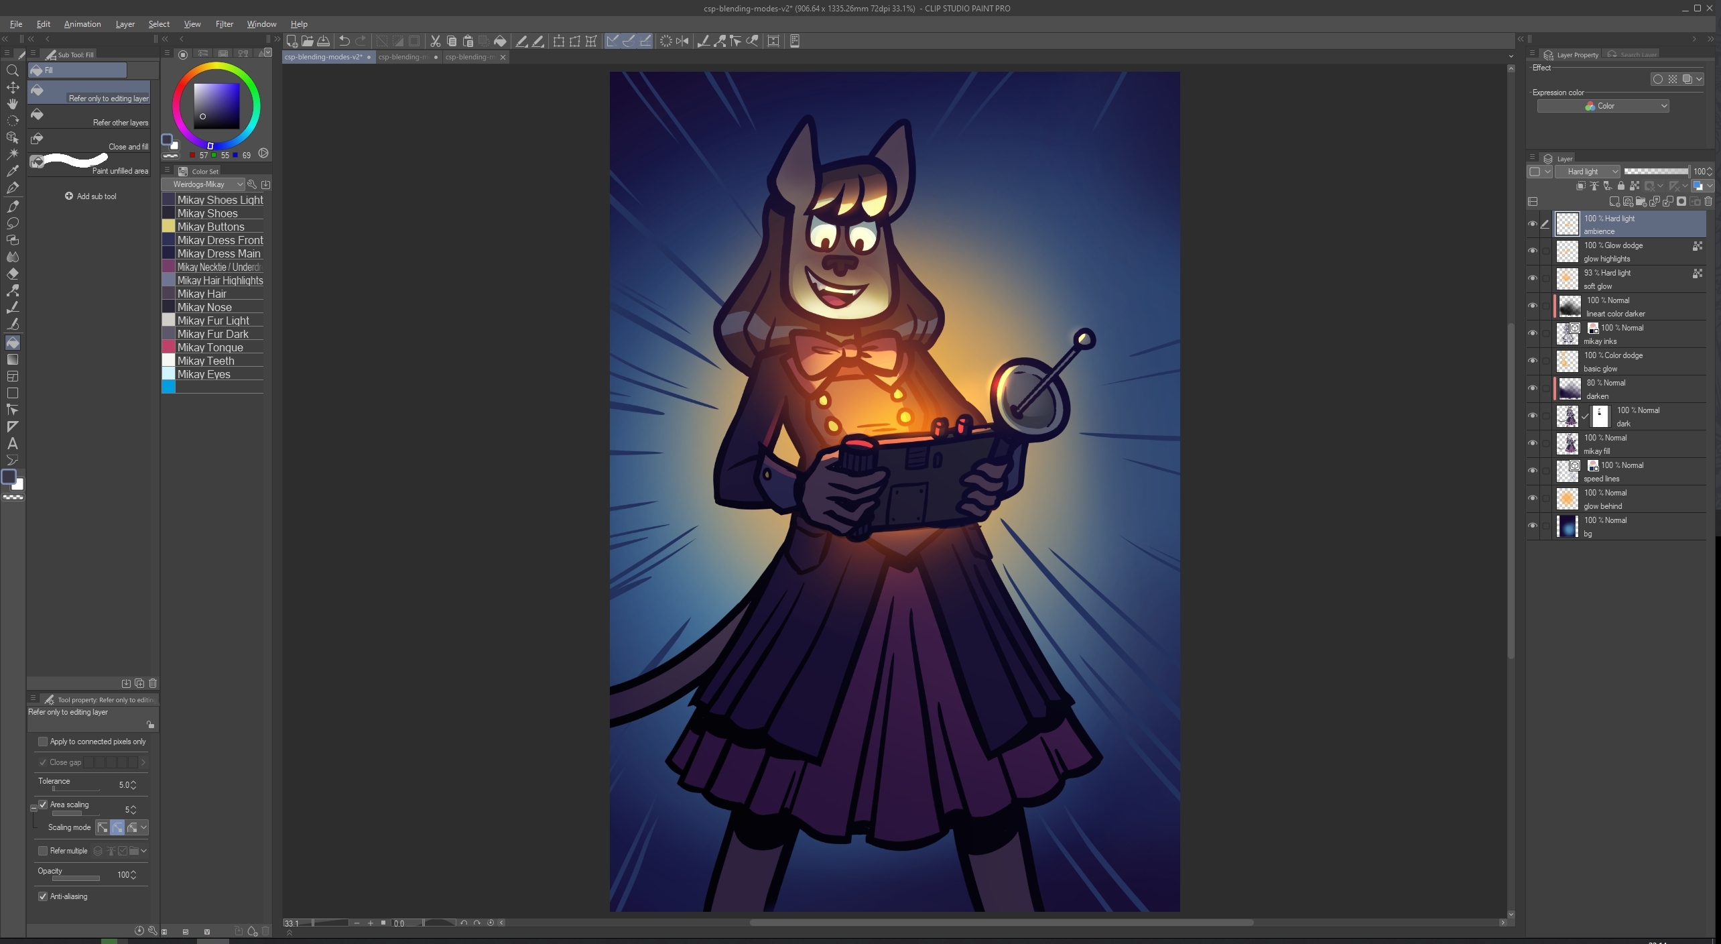Open the Expression color dropdown
The width and height of the screenshot is (1721, 944).
pyautogui.click(x=1602, y=106)
